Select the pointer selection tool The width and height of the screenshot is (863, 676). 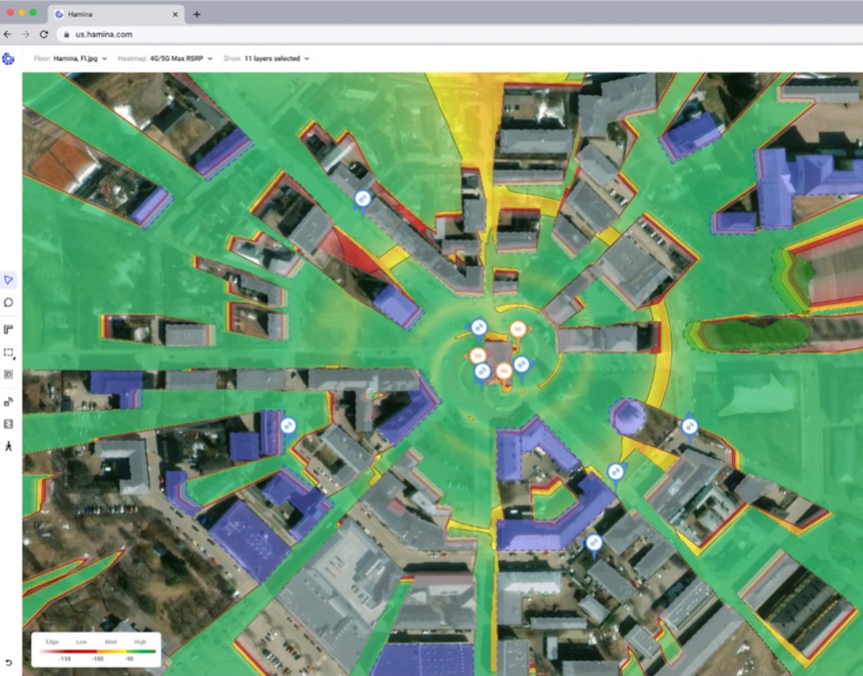point(8,280)
